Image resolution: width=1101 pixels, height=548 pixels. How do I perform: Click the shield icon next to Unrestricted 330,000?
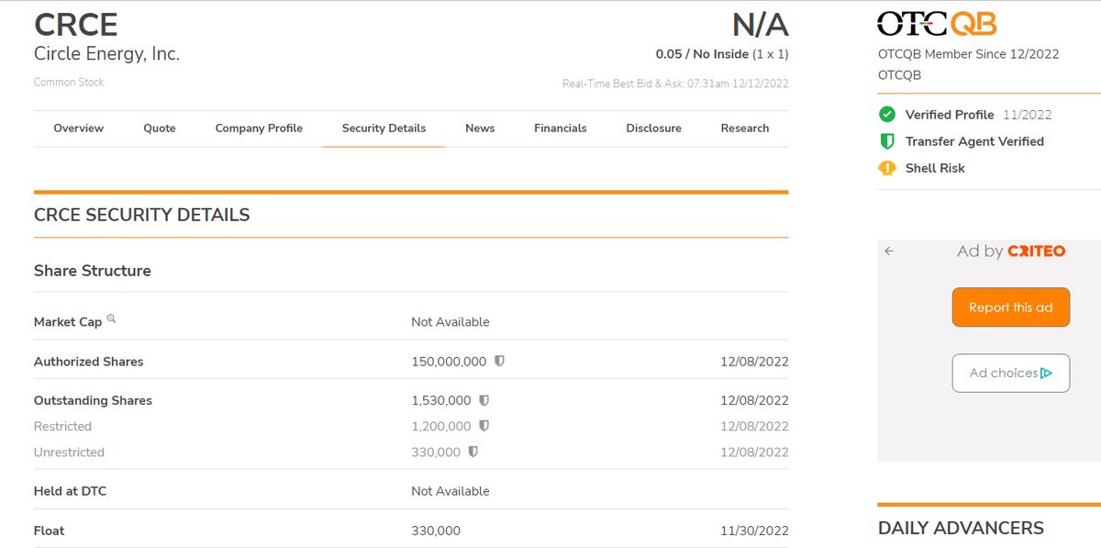coord(473,452)
